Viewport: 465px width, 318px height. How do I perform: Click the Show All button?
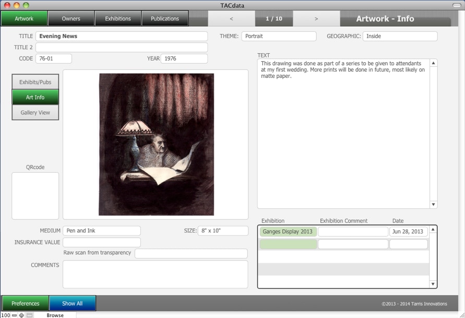click(73, 303)
